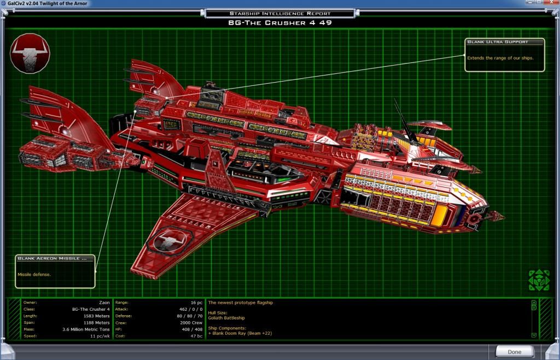
Task: Click the Hull Size label
Action: point(218,313)
